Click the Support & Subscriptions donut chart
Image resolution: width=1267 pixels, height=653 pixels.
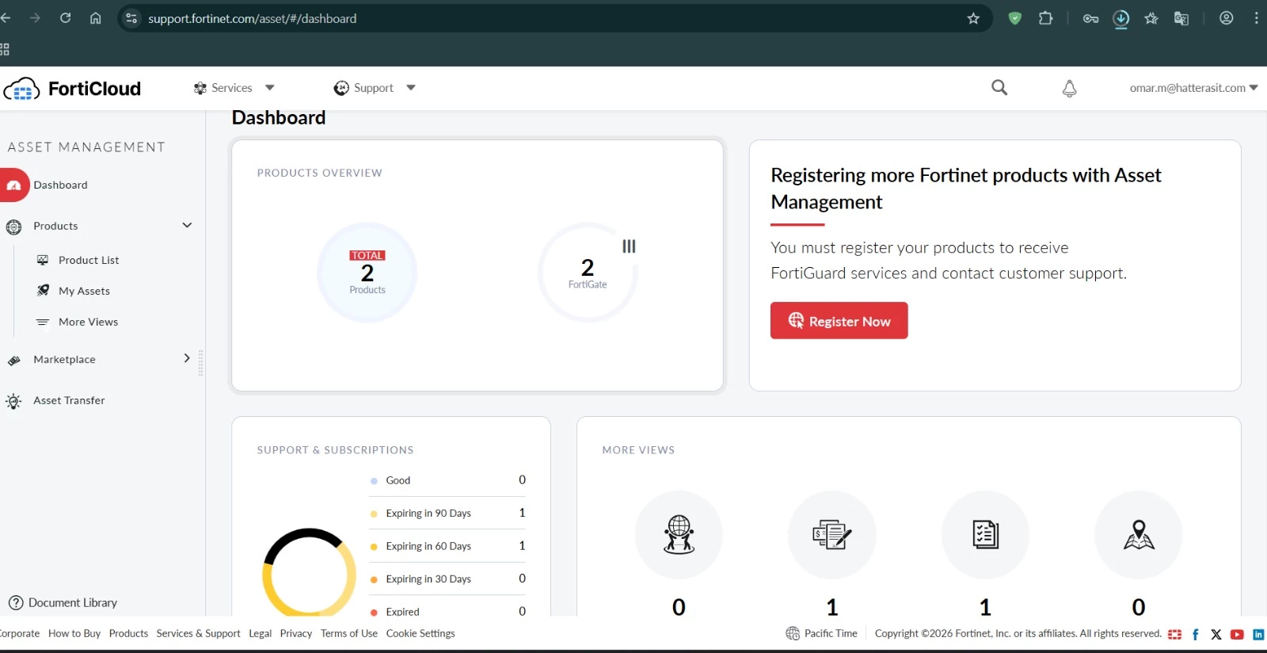(309, 572)
